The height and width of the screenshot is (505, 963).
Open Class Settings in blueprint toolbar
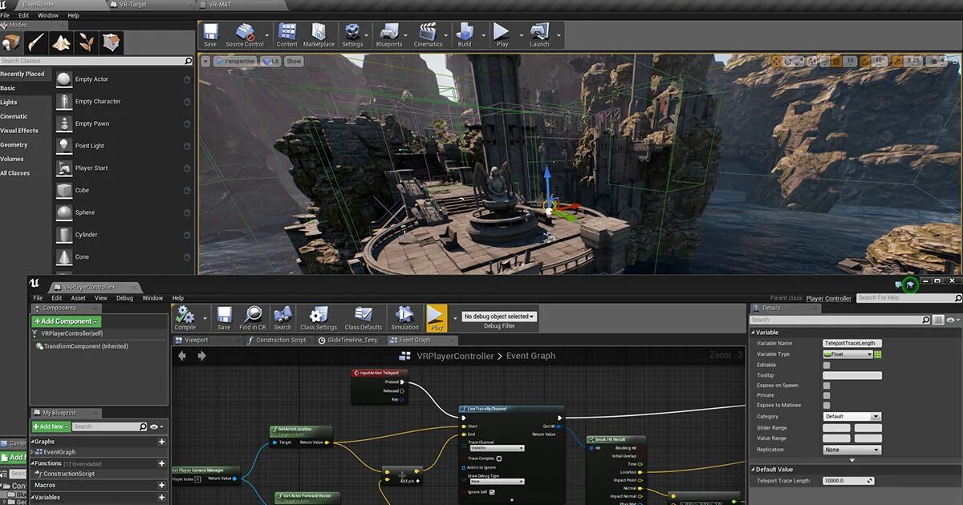(319, 317)
